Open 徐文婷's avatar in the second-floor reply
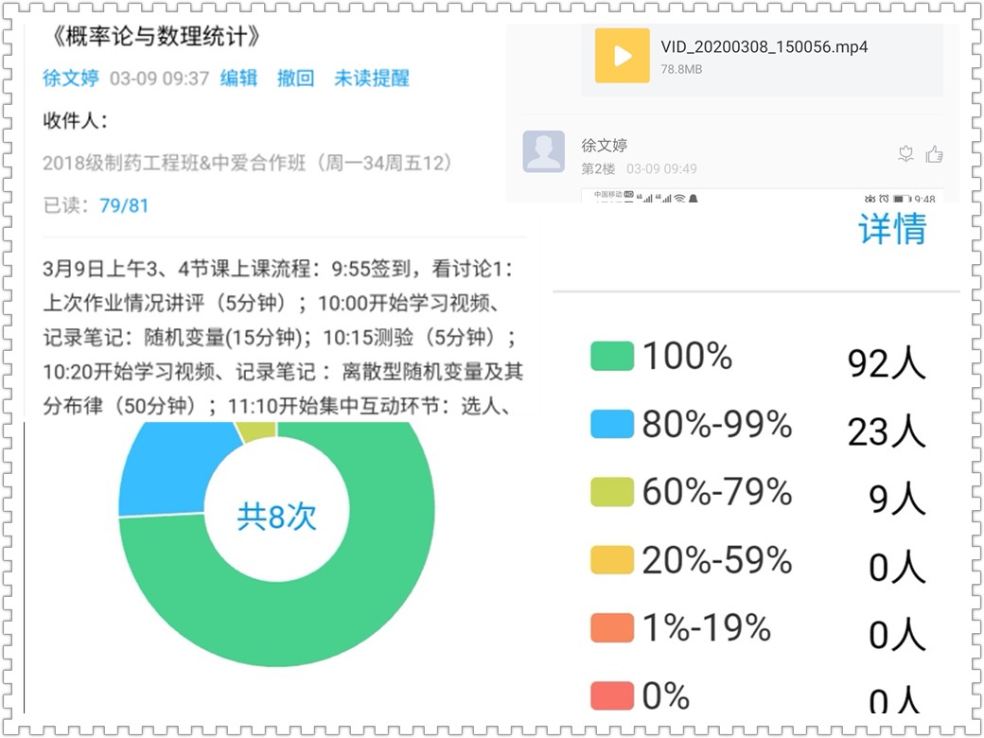This screenshot has width=984, height=738. (544, 151)
